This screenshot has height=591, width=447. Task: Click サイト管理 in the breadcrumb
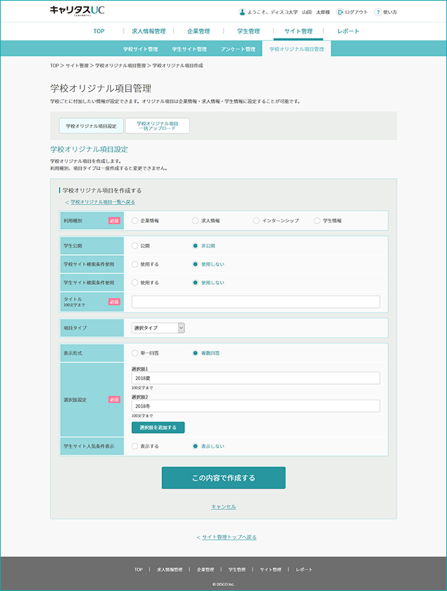pyautogui.click(x=77, y=66)
